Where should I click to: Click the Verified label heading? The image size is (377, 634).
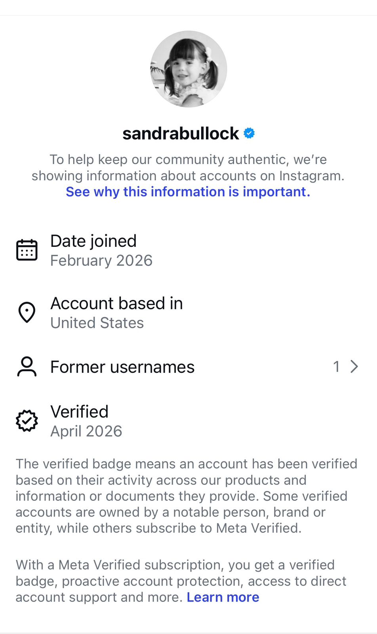(x=79, y=412)
